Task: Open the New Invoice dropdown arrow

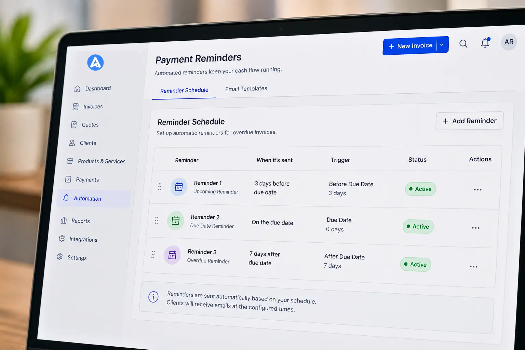Action: (x=442, y=45)
